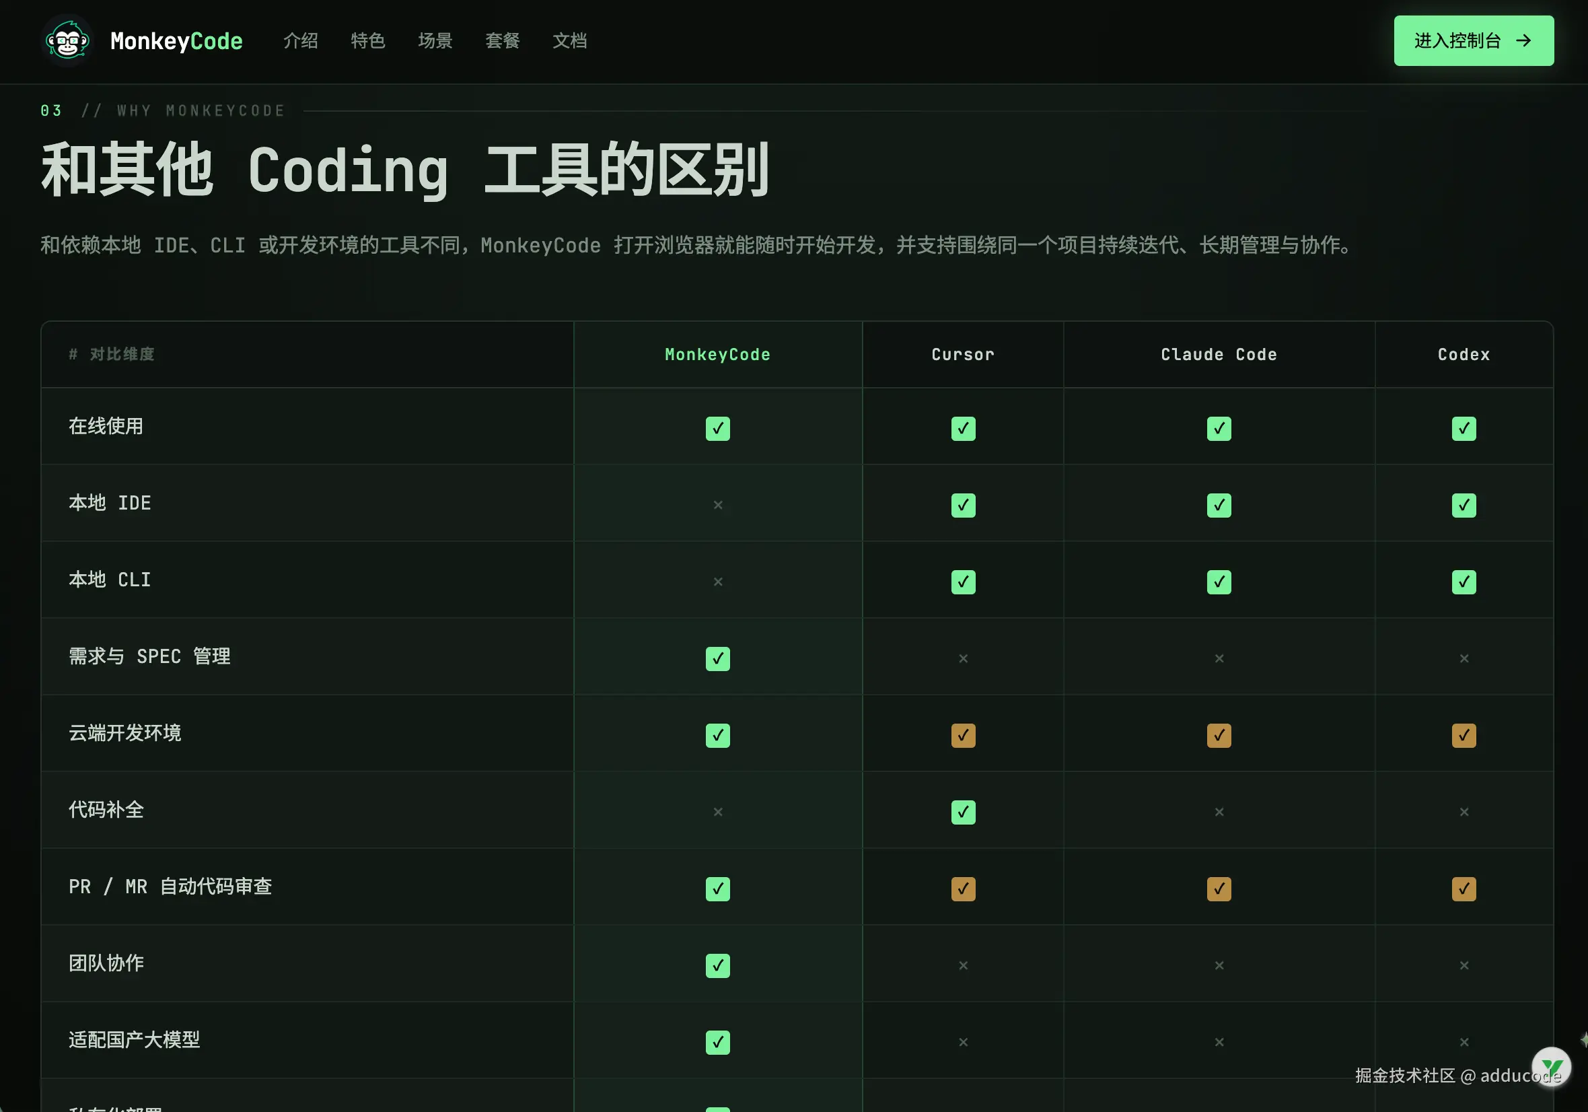Click the Codex column header
1588x1112 pixels.
(1464, 355)
